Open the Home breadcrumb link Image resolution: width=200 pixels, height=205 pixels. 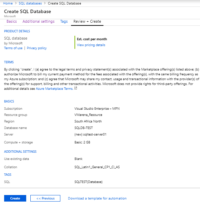click(x=8, y=3)
